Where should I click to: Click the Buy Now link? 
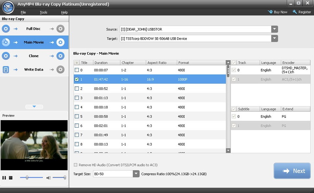tap(280, 12)
